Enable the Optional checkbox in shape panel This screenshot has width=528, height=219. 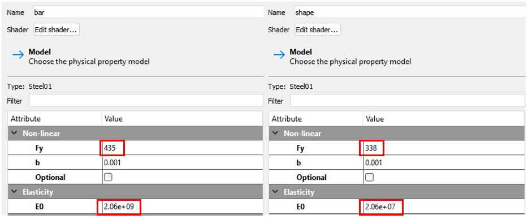point(369,177)
